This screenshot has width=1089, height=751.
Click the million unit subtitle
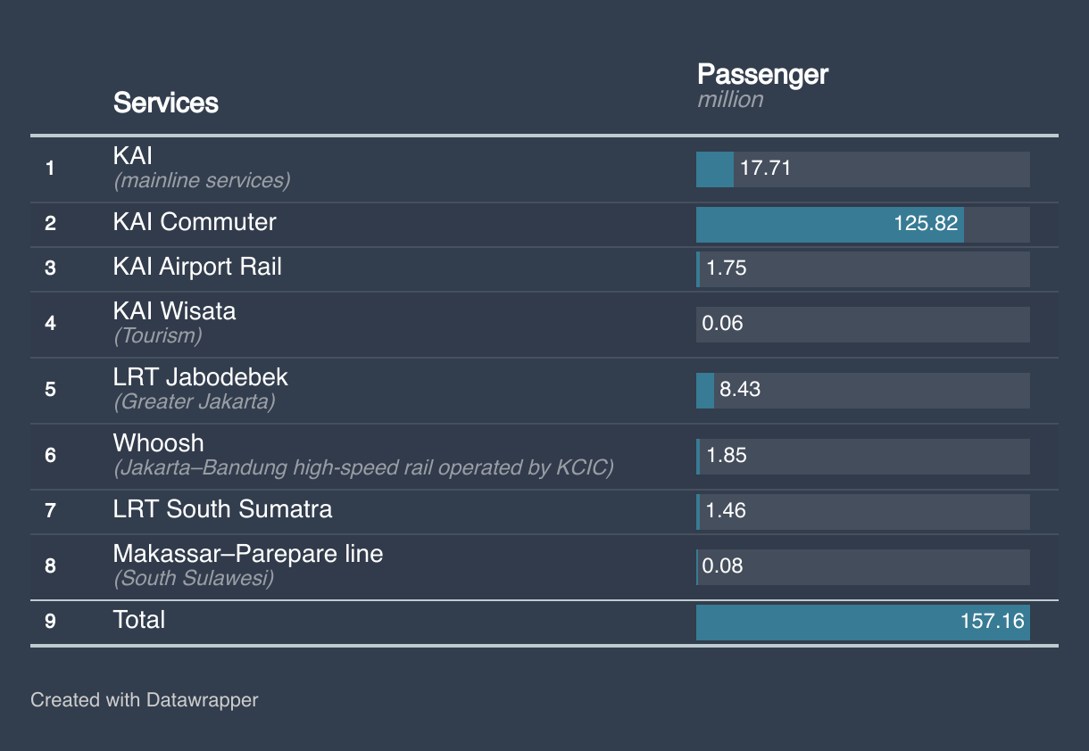click(729, 100)
